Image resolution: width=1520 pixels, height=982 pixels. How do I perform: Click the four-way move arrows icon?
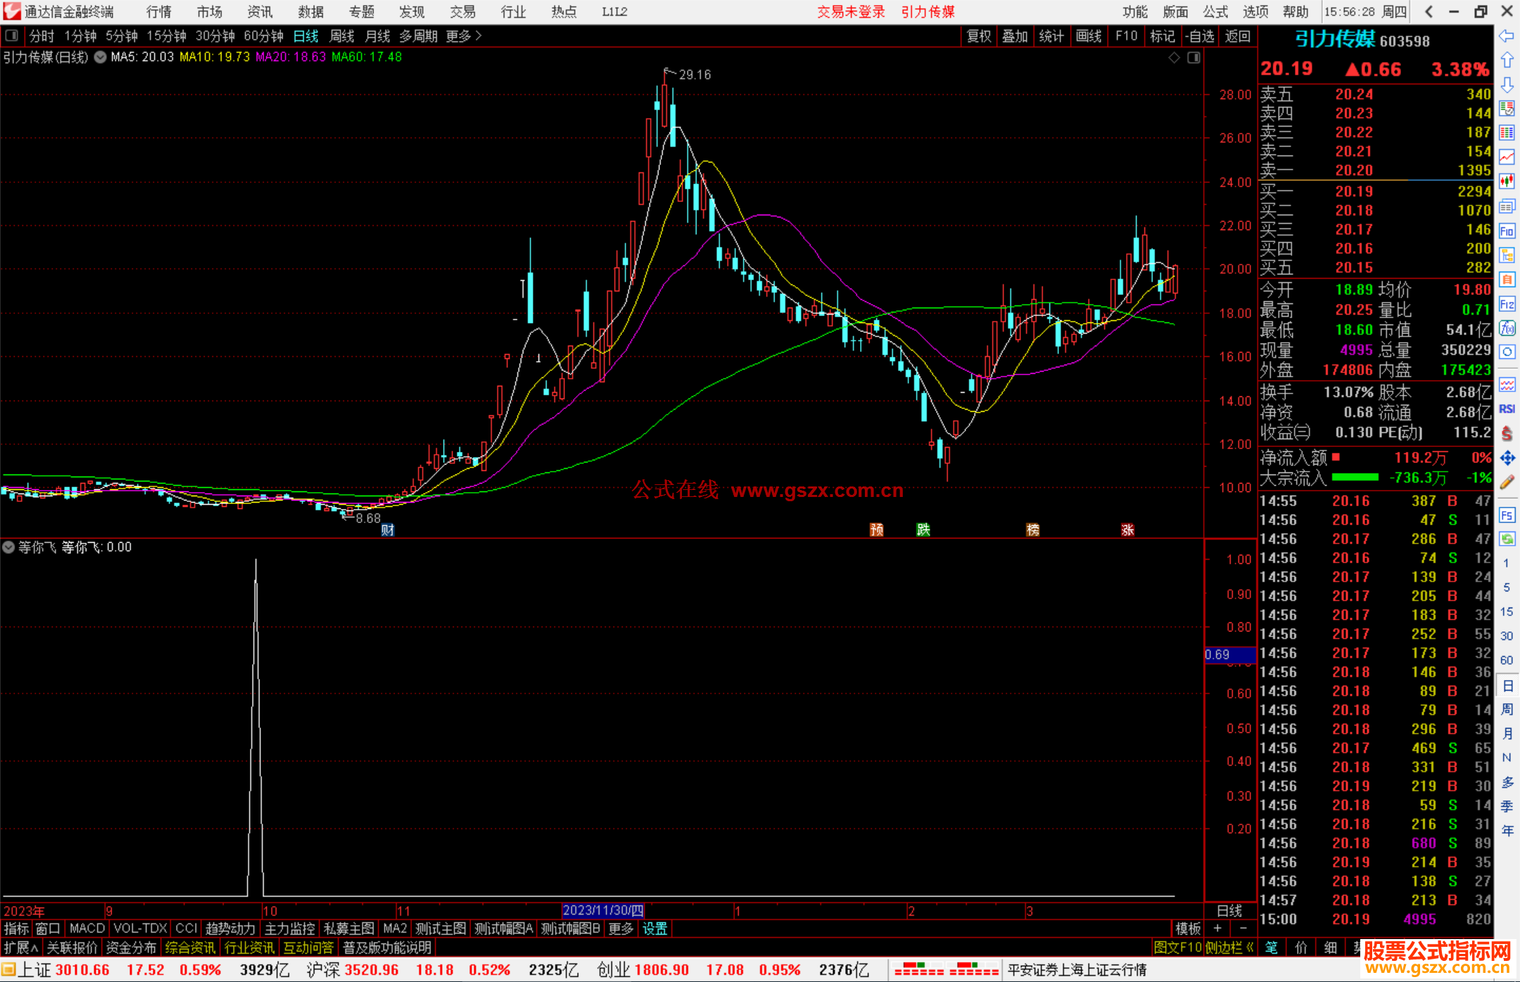[1507, 458]
